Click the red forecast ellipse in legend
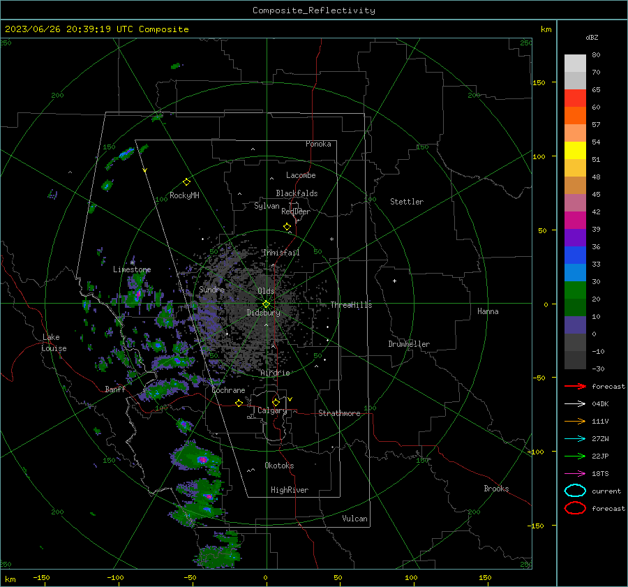628x587 pixels. [x=575, y=508]
